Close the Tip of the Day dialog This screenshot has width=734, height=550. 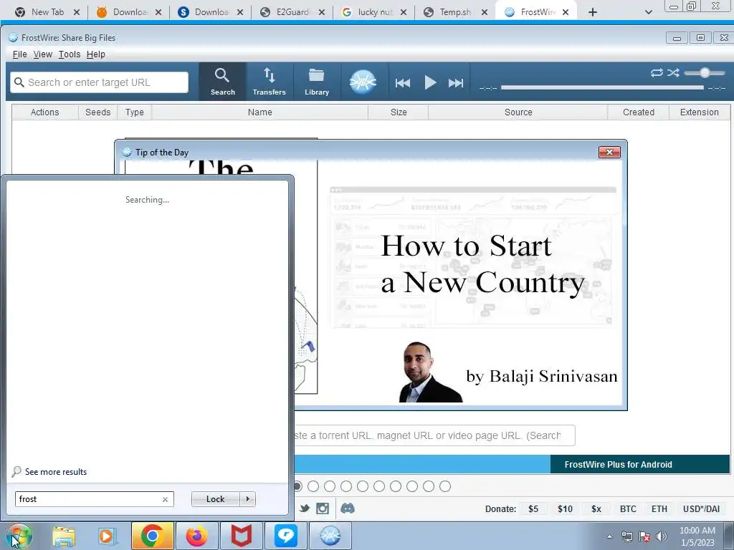point(609,152)
